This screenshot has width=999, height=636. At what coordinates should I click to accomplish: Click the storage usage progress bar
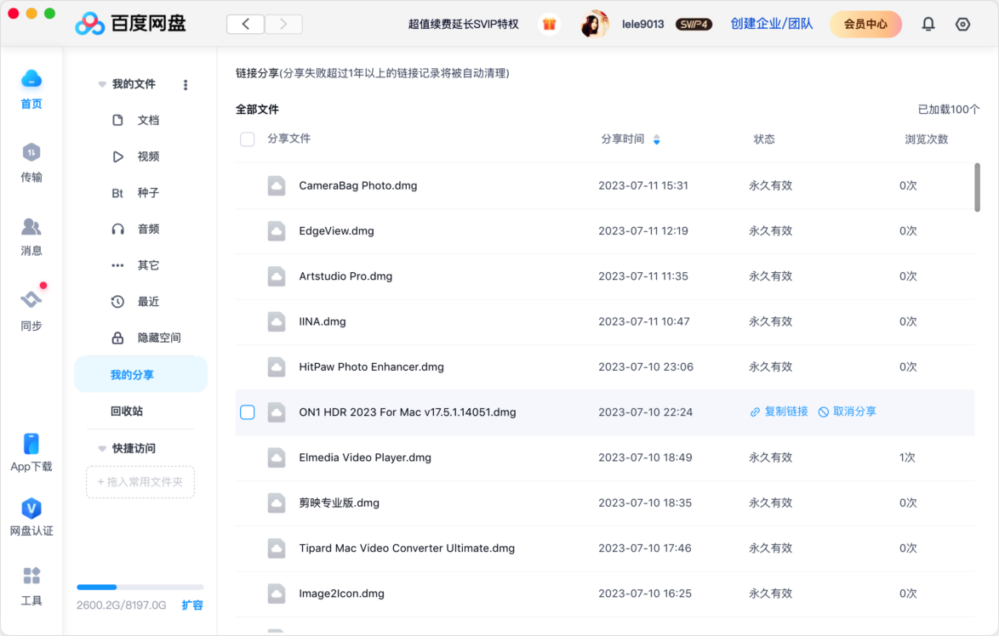coord(140,587)
